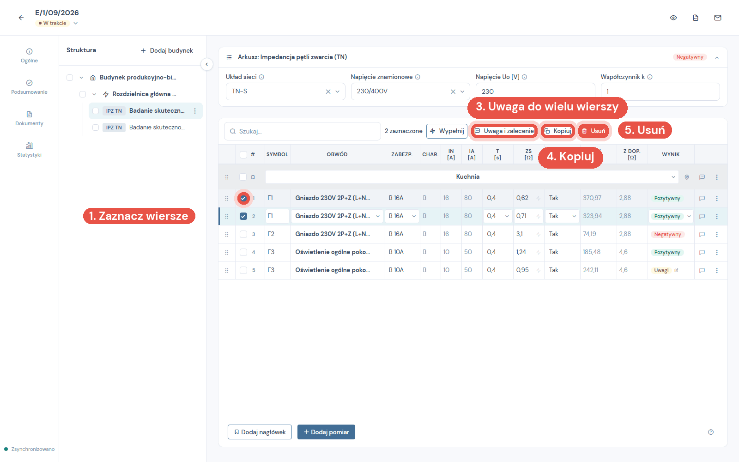Collapse the Struktura side panel arrow
The height and width of the screenshot is (462, 739).
(x=207, y=64)
